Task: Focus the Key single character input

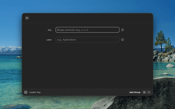Action: [x=87, y=30]
